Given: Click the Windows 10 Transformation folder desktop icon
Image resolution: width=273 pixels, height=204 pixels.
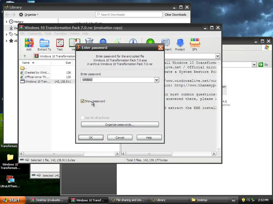Looking at the screenshot, I should point(10,157).
